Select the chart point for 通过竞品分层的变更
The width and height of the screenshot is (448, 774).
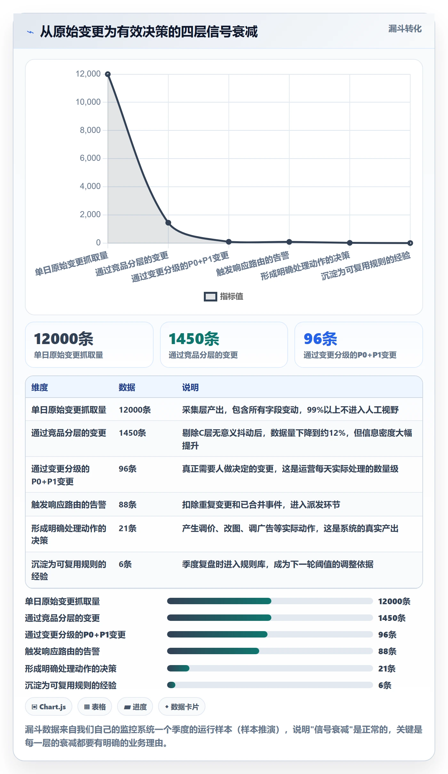pyautogui.click(x=168, y=223)
